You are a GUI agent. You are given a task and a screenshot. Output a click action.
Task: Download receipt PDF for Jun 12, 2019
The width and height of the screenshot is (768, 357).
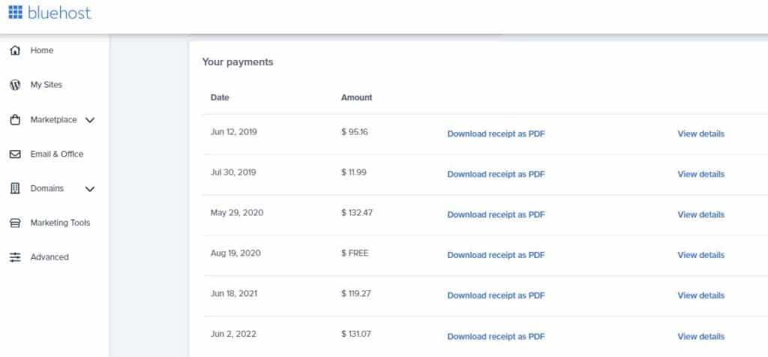496,134
